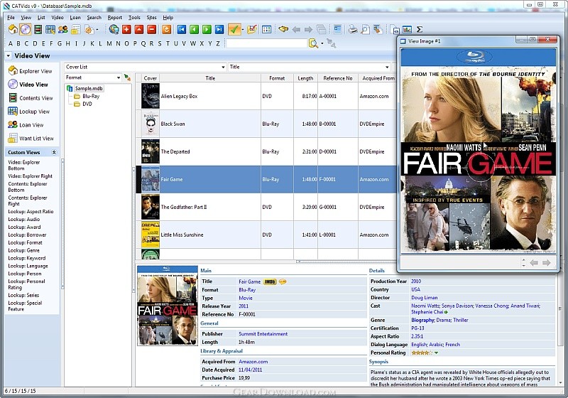Open the Tools menu
The height and width of the screenshot is (398, 568).
click(134, 17)
